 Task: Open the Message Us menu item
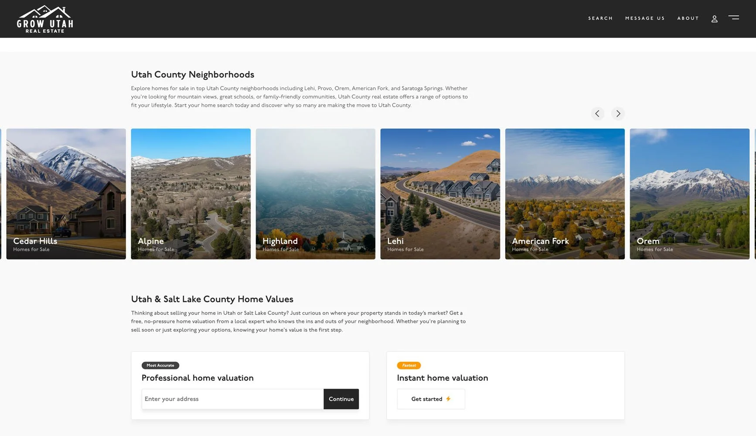click(x=645, y=18)
